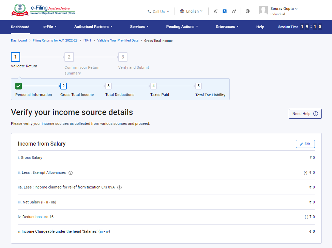Toggle high contrast mode icon
This screenshot has width=332, height=248.
click(x=247, y=11)
